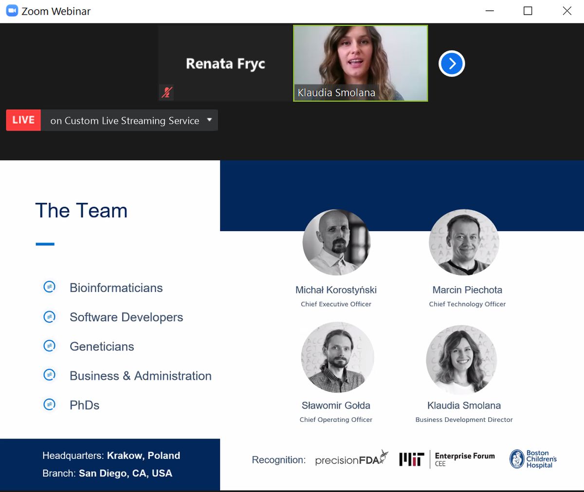This screenshot has height=492, width=584.
Task: Click the bullet icon beside Business & Administration
Action: pos(50,375)
